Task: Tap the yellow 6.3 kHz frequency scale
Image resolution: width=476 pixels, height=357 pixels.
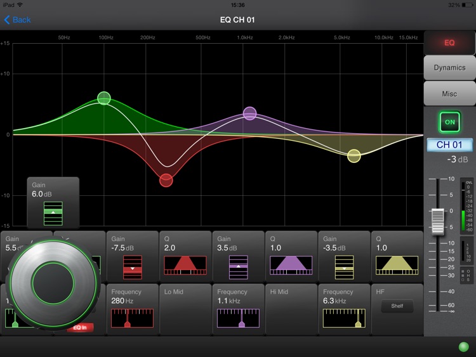Action: click(x=344, y=318)
